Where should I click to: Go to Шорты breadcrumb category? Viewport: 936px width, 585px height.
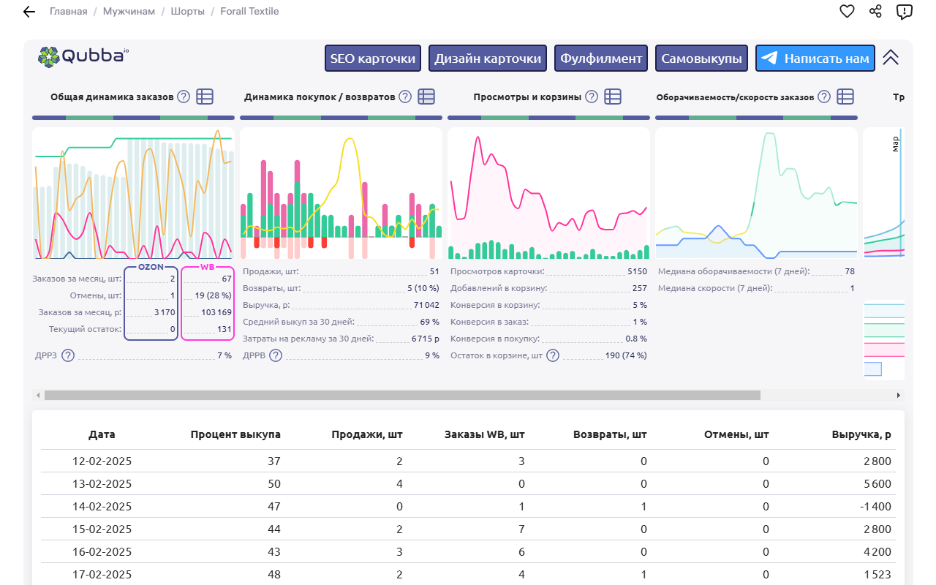[187, 12]
